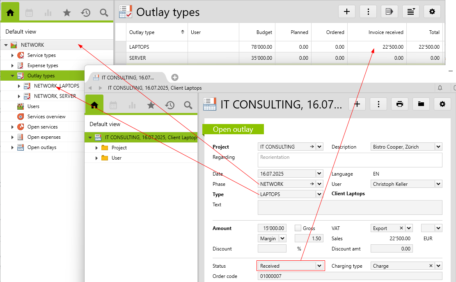Viewport: 456px width, 282px height.
Task: Expand the Service types tree node
Action: (x=13, y=55)
